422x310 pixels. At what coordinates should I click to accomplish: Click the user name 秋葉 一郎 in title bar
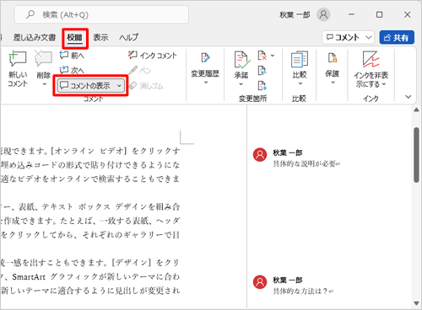[x=295, y=14]
